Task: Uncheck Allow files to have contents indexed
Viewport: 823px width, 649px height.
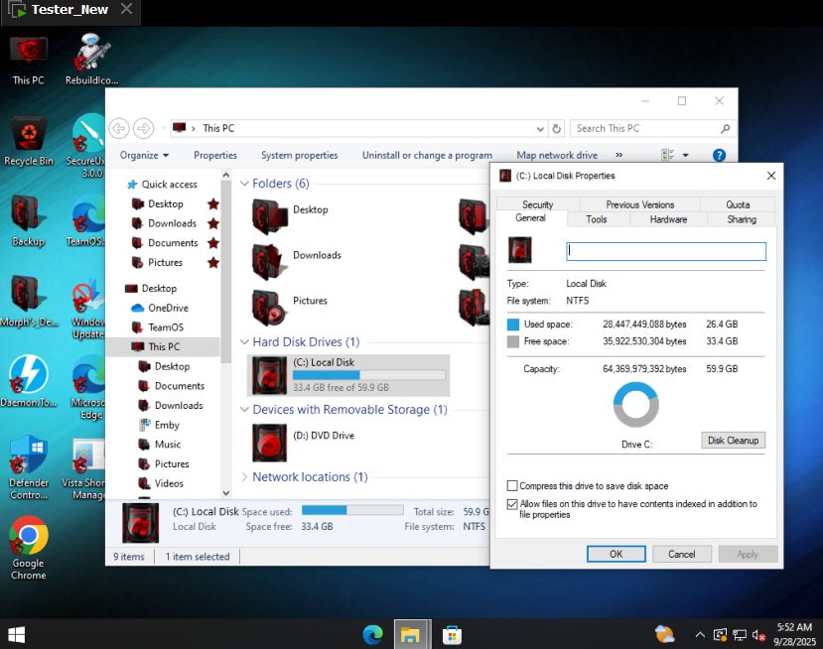Action: pos(512,504)
